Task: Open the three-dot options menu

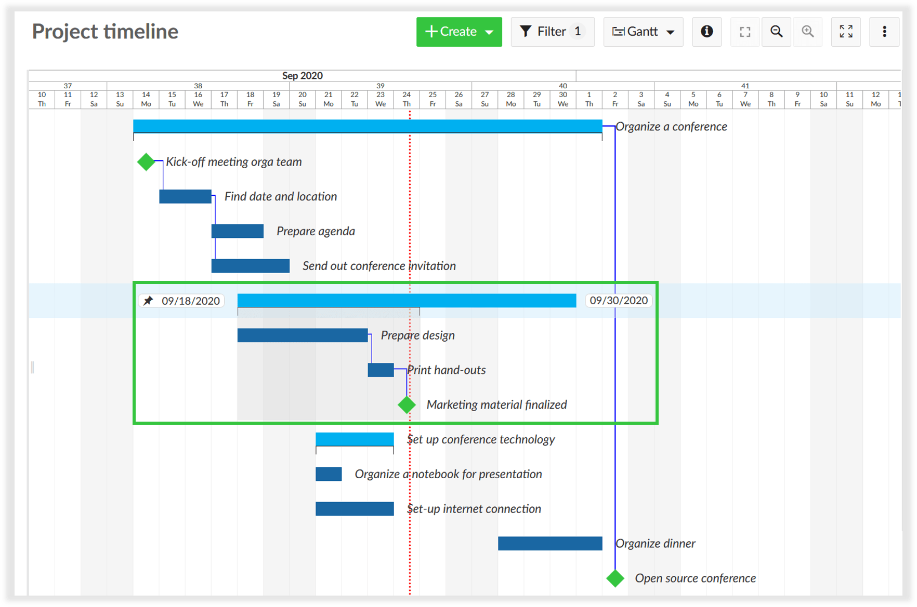Action: 884,32
